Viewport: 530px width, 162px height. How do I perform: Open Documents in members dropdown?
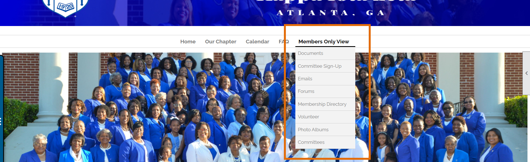[x=325, y=53]
